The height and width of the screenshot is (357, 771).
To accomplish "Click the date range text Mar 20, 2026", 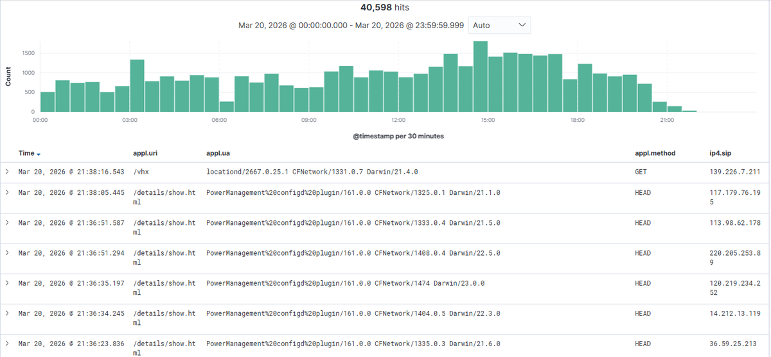I will [x=351, y=26].
